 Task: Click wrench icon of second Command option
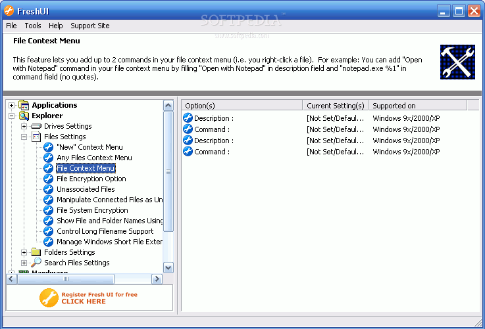(188, 151)
